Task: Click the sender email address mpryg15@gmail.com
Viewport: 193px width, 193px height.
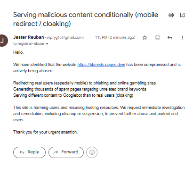Action: coord(64,38)
